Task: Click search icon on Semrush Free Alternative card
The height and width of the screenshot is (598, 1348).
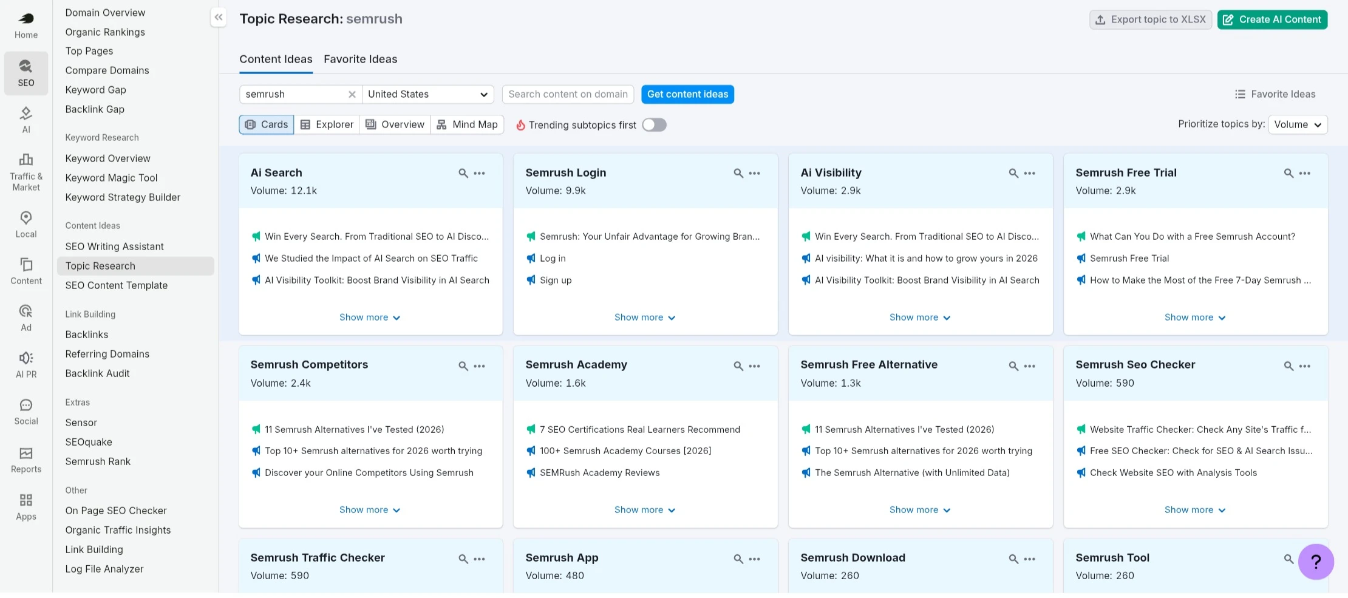Action: [x=1013, y=366]
